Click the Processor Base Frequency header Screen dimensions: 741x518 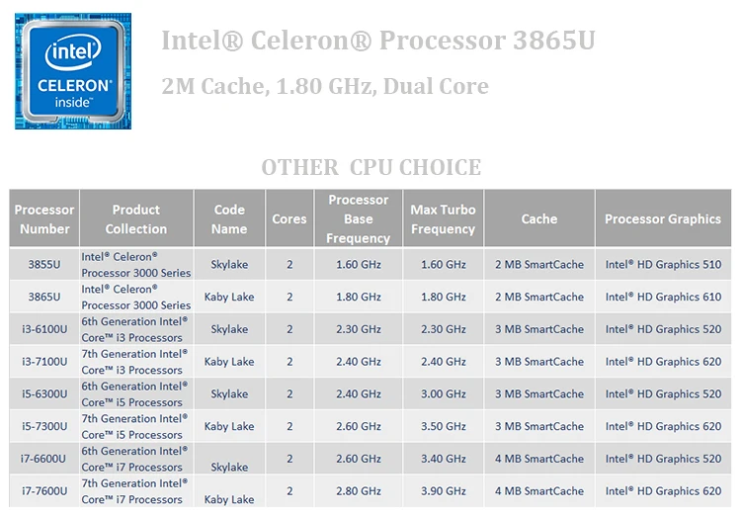[359, 218]
